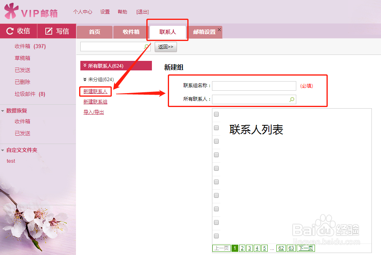The width and height of the screenshot is (381, 255).
Task: Open 个人中心 from the top menu
Action: [82, 12]
